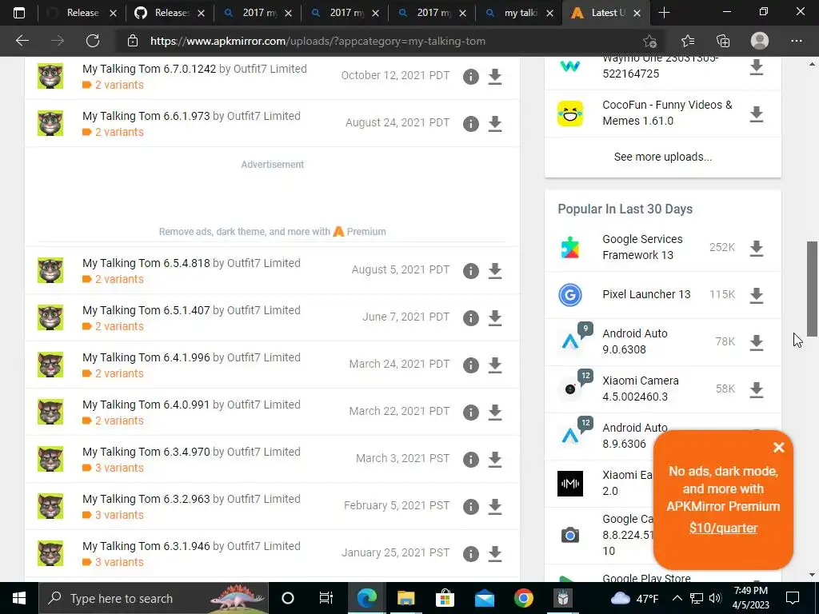Open Google Services Framework 13 link

click(x=642, y=247)
